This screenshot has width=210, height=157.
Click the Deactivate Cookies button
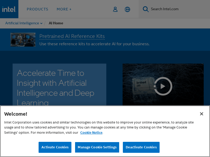point(141,147)
